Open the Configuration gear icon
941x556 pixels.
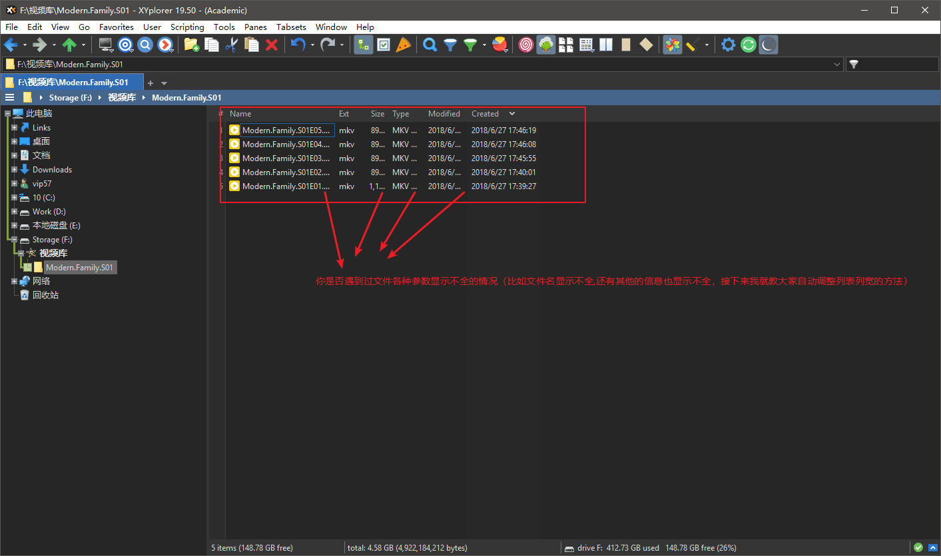pyautogui.click(x=728, y=45)
